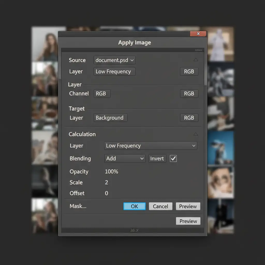Open the Calculation Layer Low Frequency dropdown
265x265 pixels.
[150, 146]
